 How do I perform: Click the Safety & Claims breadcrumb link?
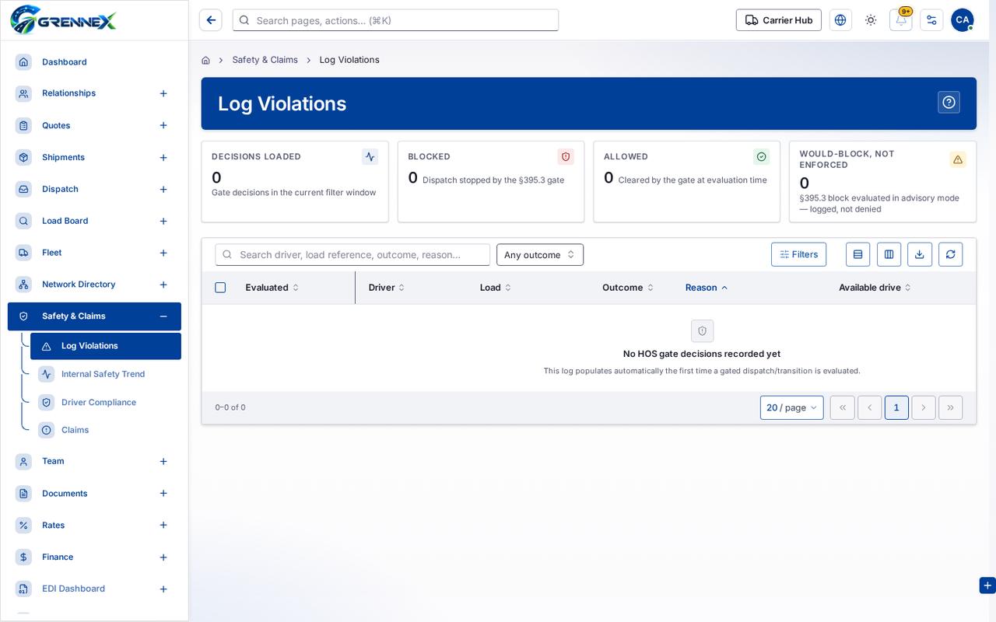[x=265, y=60]
